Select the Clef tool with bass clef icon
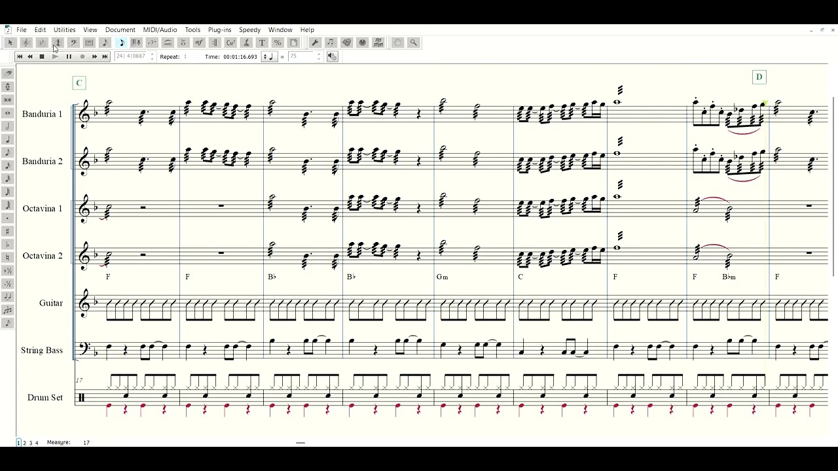The width and height of the screenshot is (838, 471). pyautogui.click(x=73, y=43)
